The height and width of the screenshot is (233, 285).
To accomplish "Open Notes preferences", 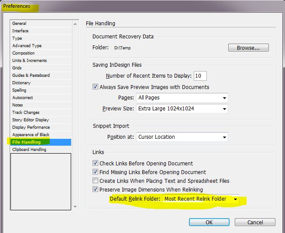I will pyautogui.click(x=41, y=105).
